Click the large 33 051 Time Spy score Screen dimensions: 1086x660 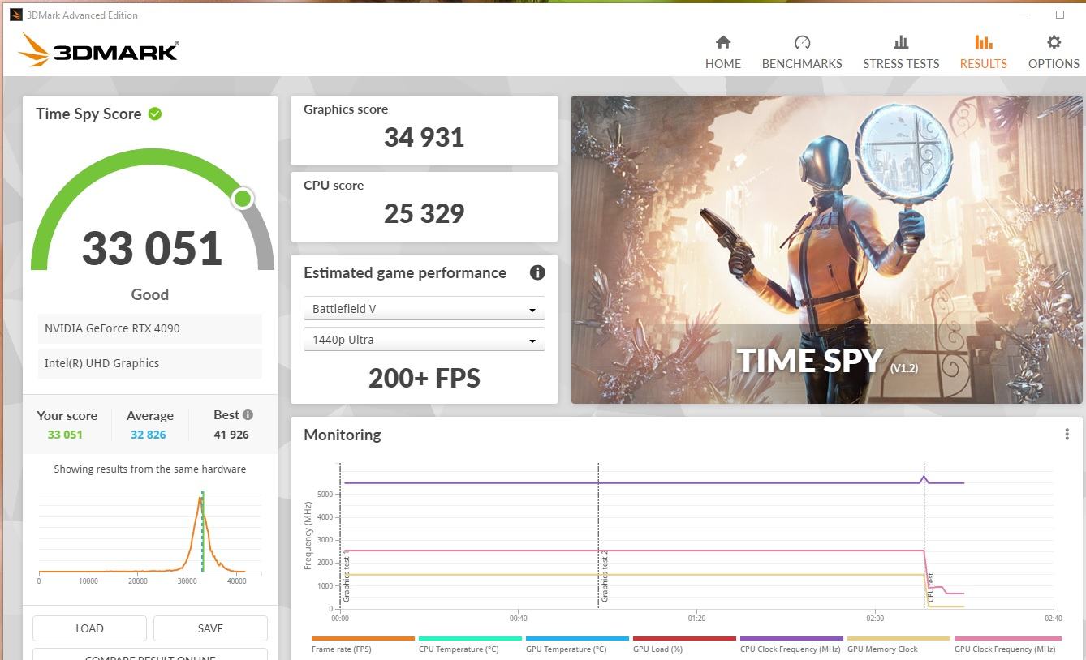152,249
